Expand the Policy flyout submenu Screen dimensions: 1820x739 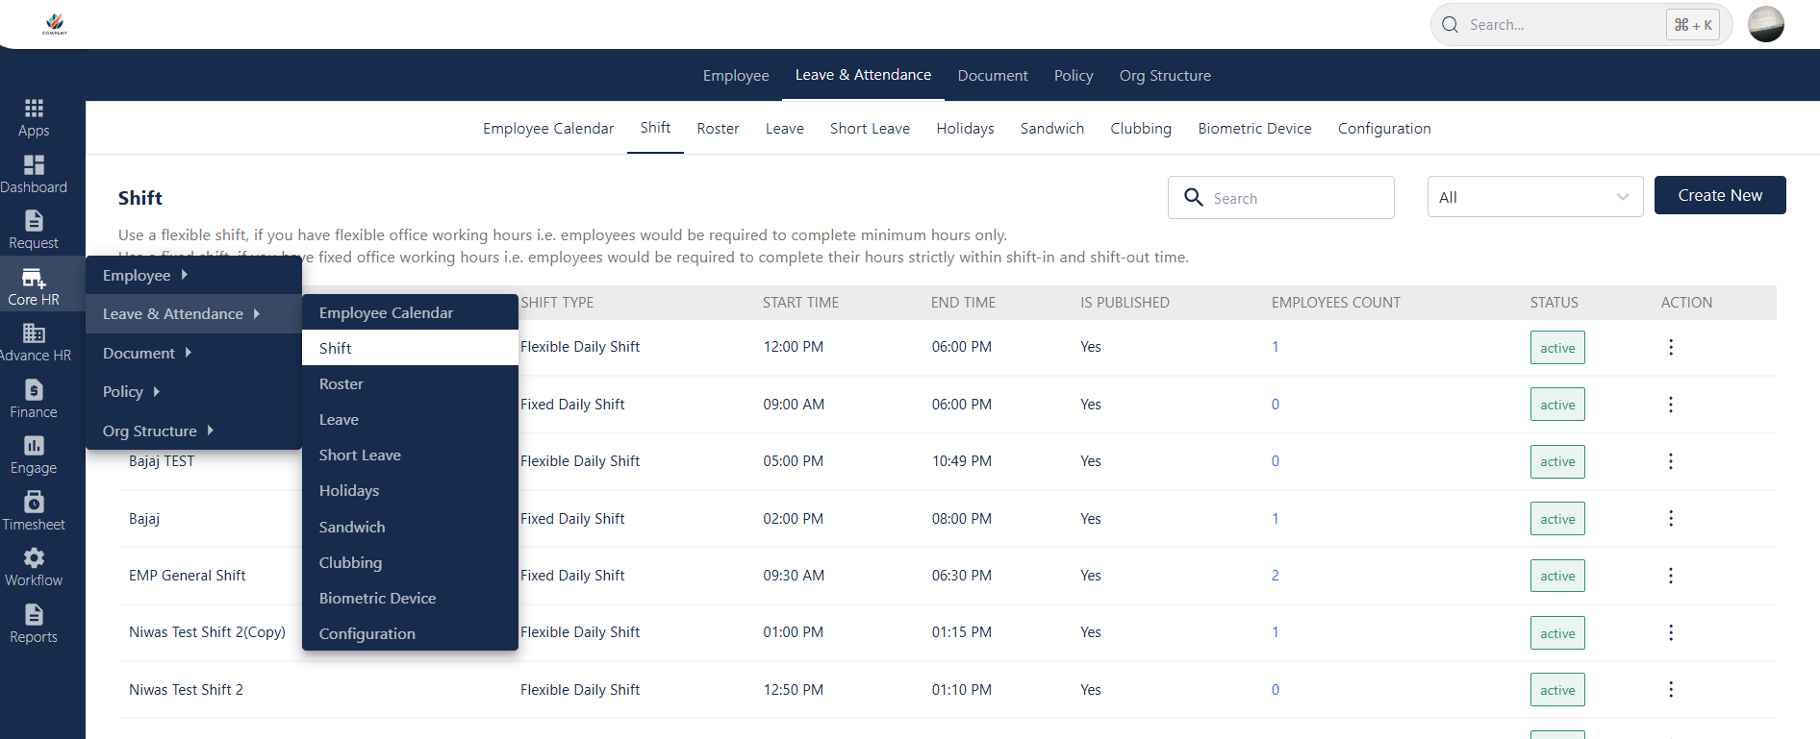(131, 392)
